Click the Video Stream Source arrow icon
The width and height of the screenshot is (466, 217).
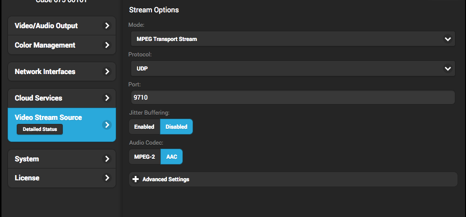point(107,125)
